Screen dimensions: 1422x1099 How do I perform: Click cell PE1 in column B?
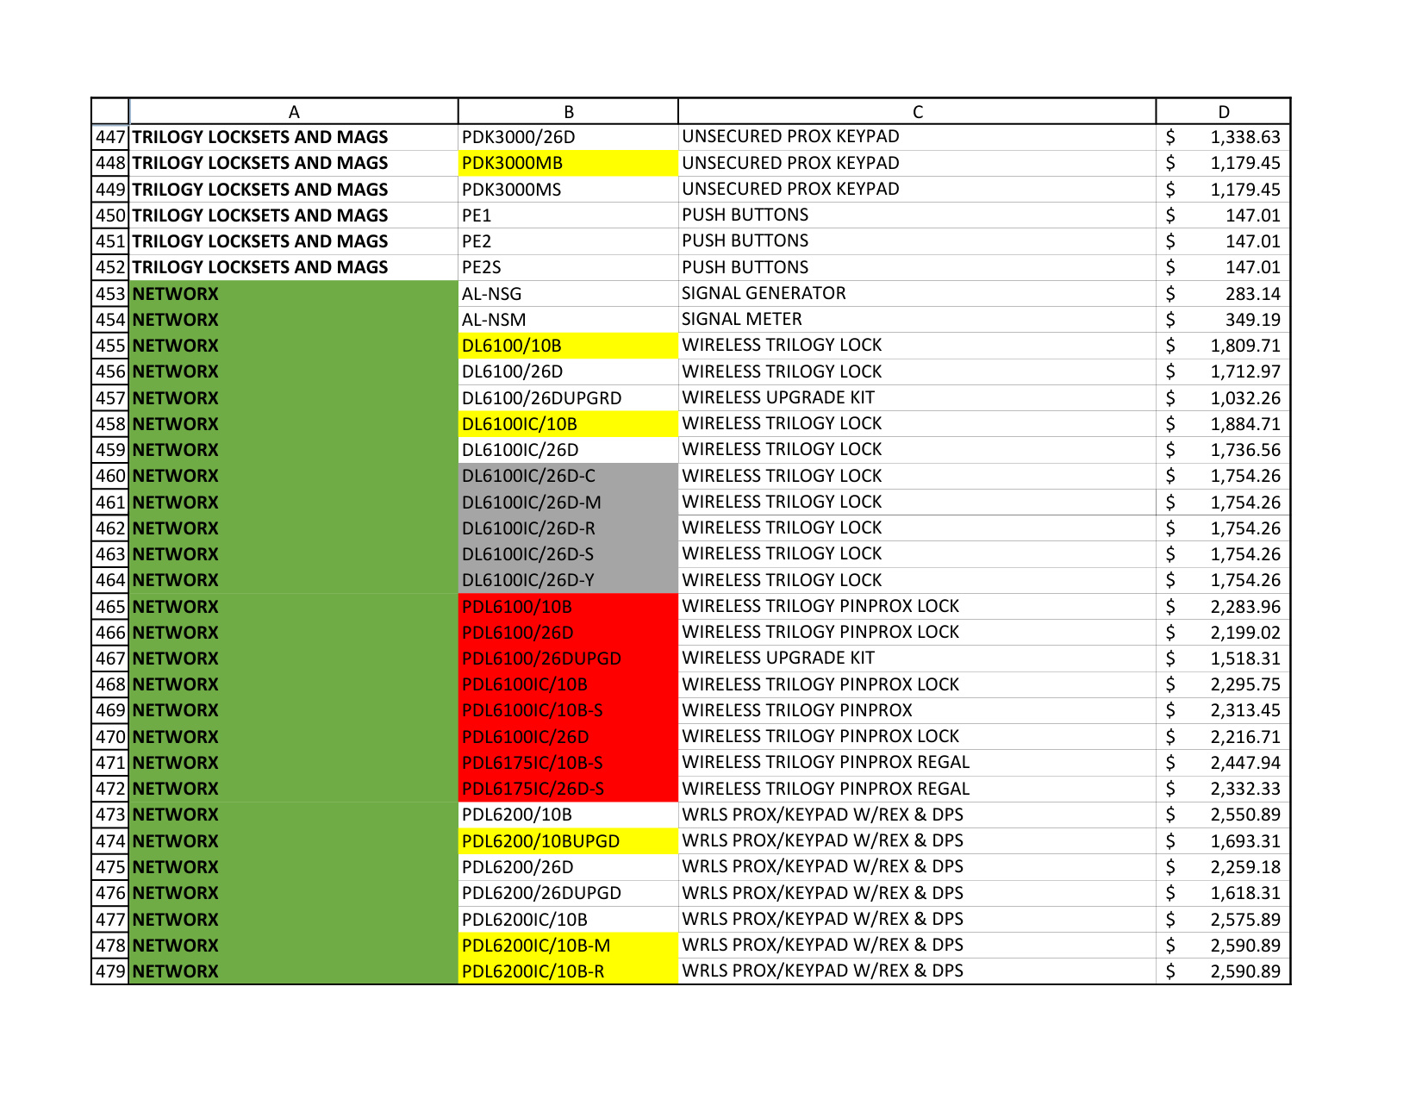tap(569, 215)
